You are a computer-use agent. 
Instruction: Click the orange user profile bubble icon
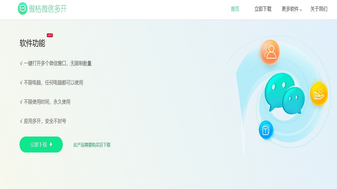pyautogui.click(x=270, y=52)
